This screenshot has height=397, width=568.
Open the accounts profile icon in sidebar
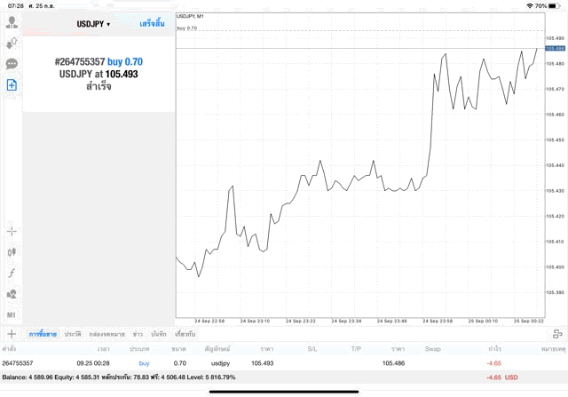tap(12, 21)
